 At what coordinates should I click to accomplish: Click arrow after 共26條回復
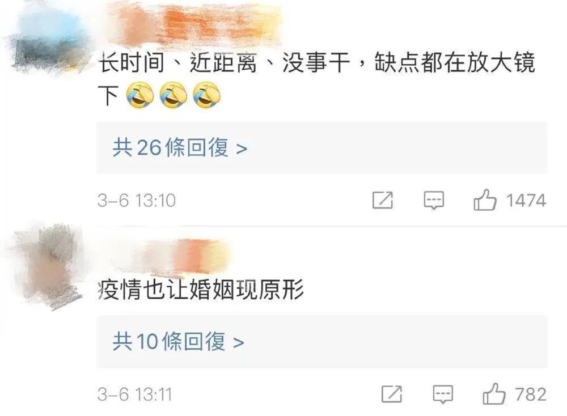tap(242, 148)
